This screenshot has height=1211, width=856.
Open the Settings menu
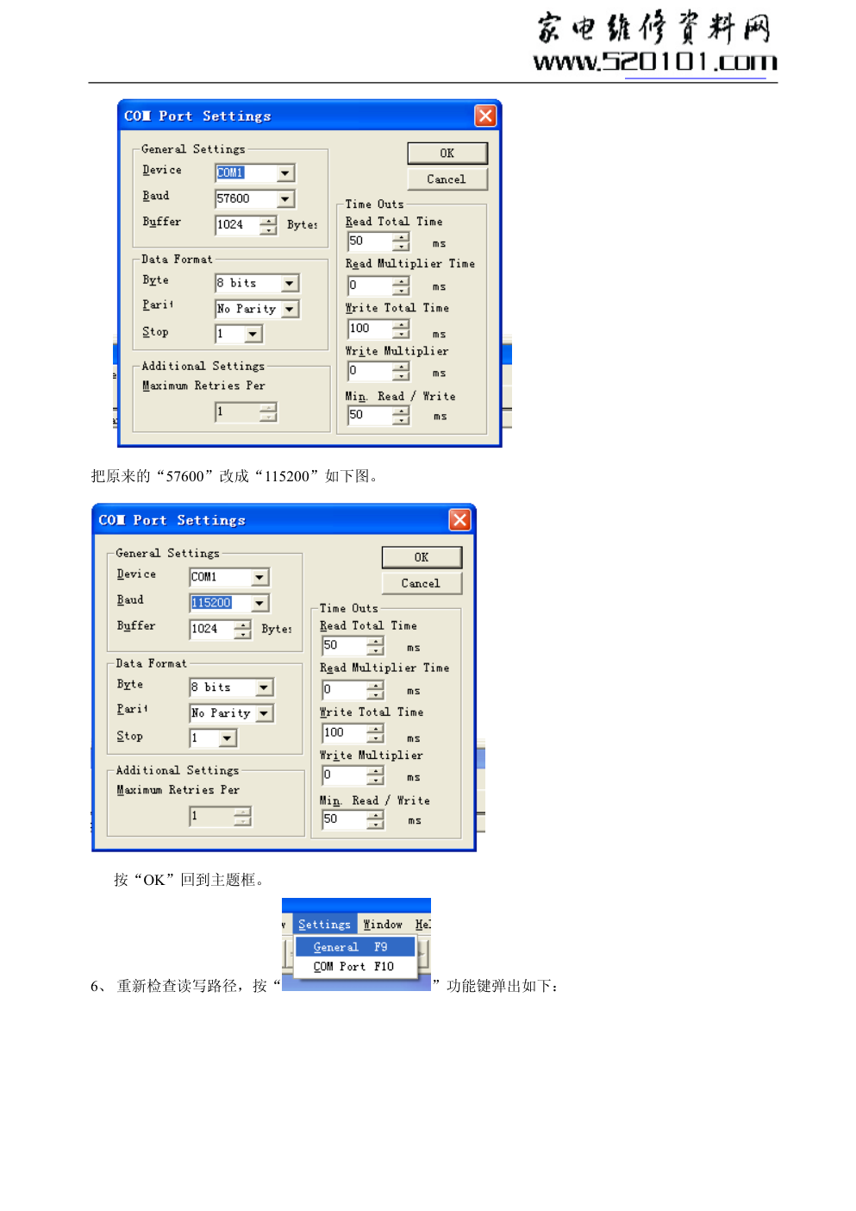click(x=324, y=925)
